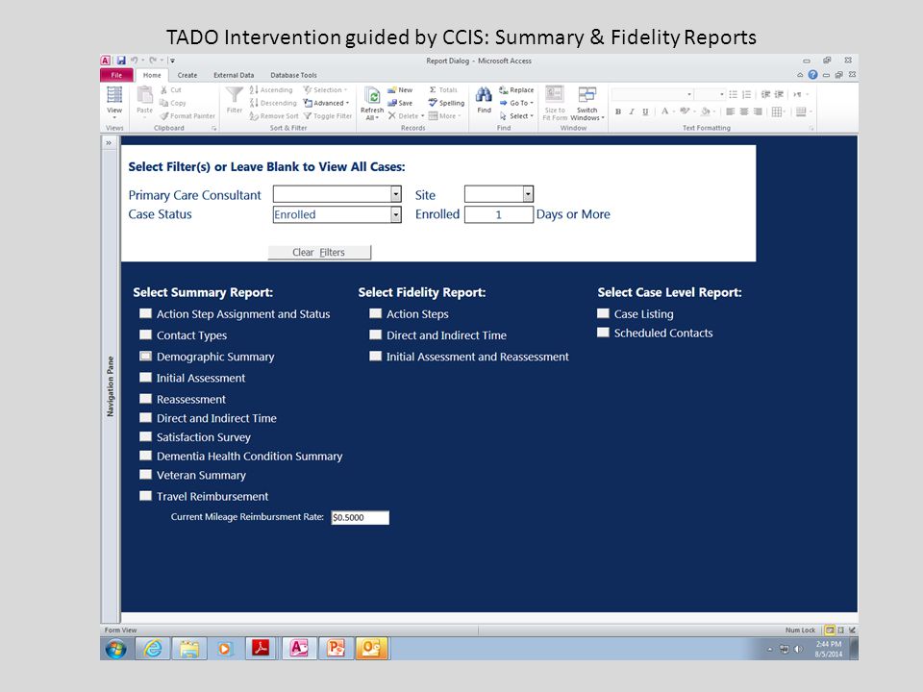Viewport: 923px width, 692px height.
Task: Click Replace in the Find group
Action: (x=516, y=90)
